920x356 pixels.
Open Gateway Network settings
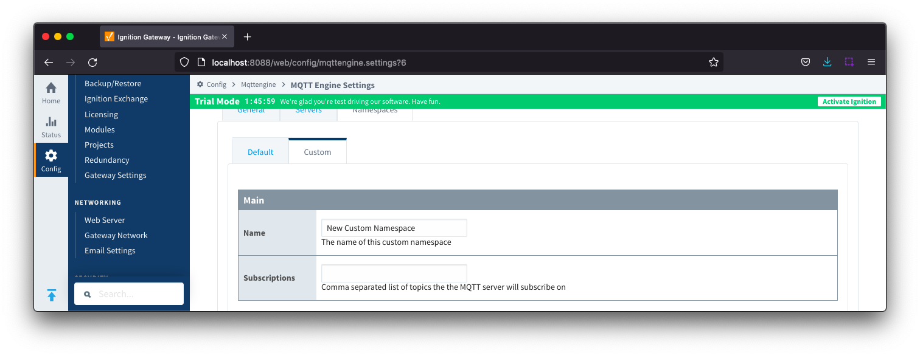[116, 235]
